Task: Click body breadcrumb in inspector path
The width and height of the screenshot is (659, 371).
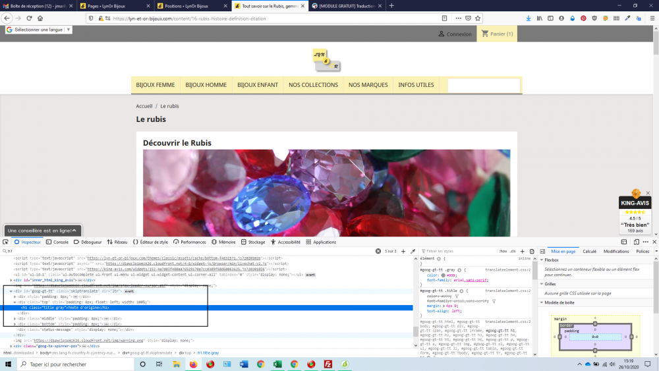Action: point(78,353)
